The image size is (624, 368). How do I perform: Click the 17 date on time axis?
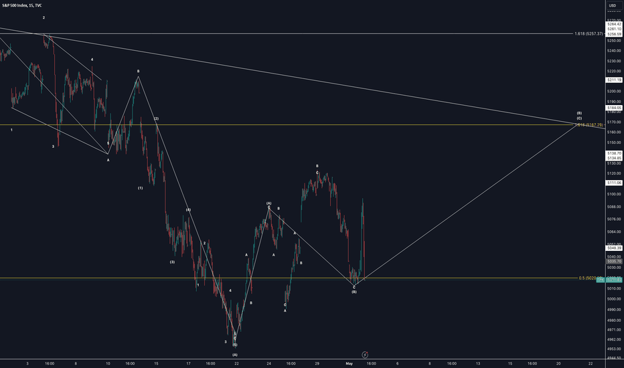tap(188, 363)
